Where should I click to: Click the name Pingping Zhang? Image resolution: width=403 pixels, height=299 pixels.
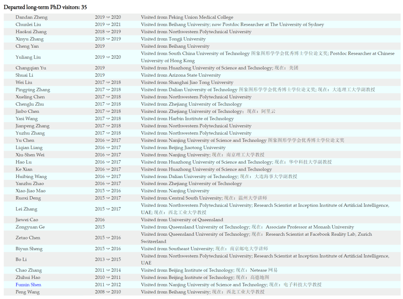pyautogui.click(x=32, y=89)
